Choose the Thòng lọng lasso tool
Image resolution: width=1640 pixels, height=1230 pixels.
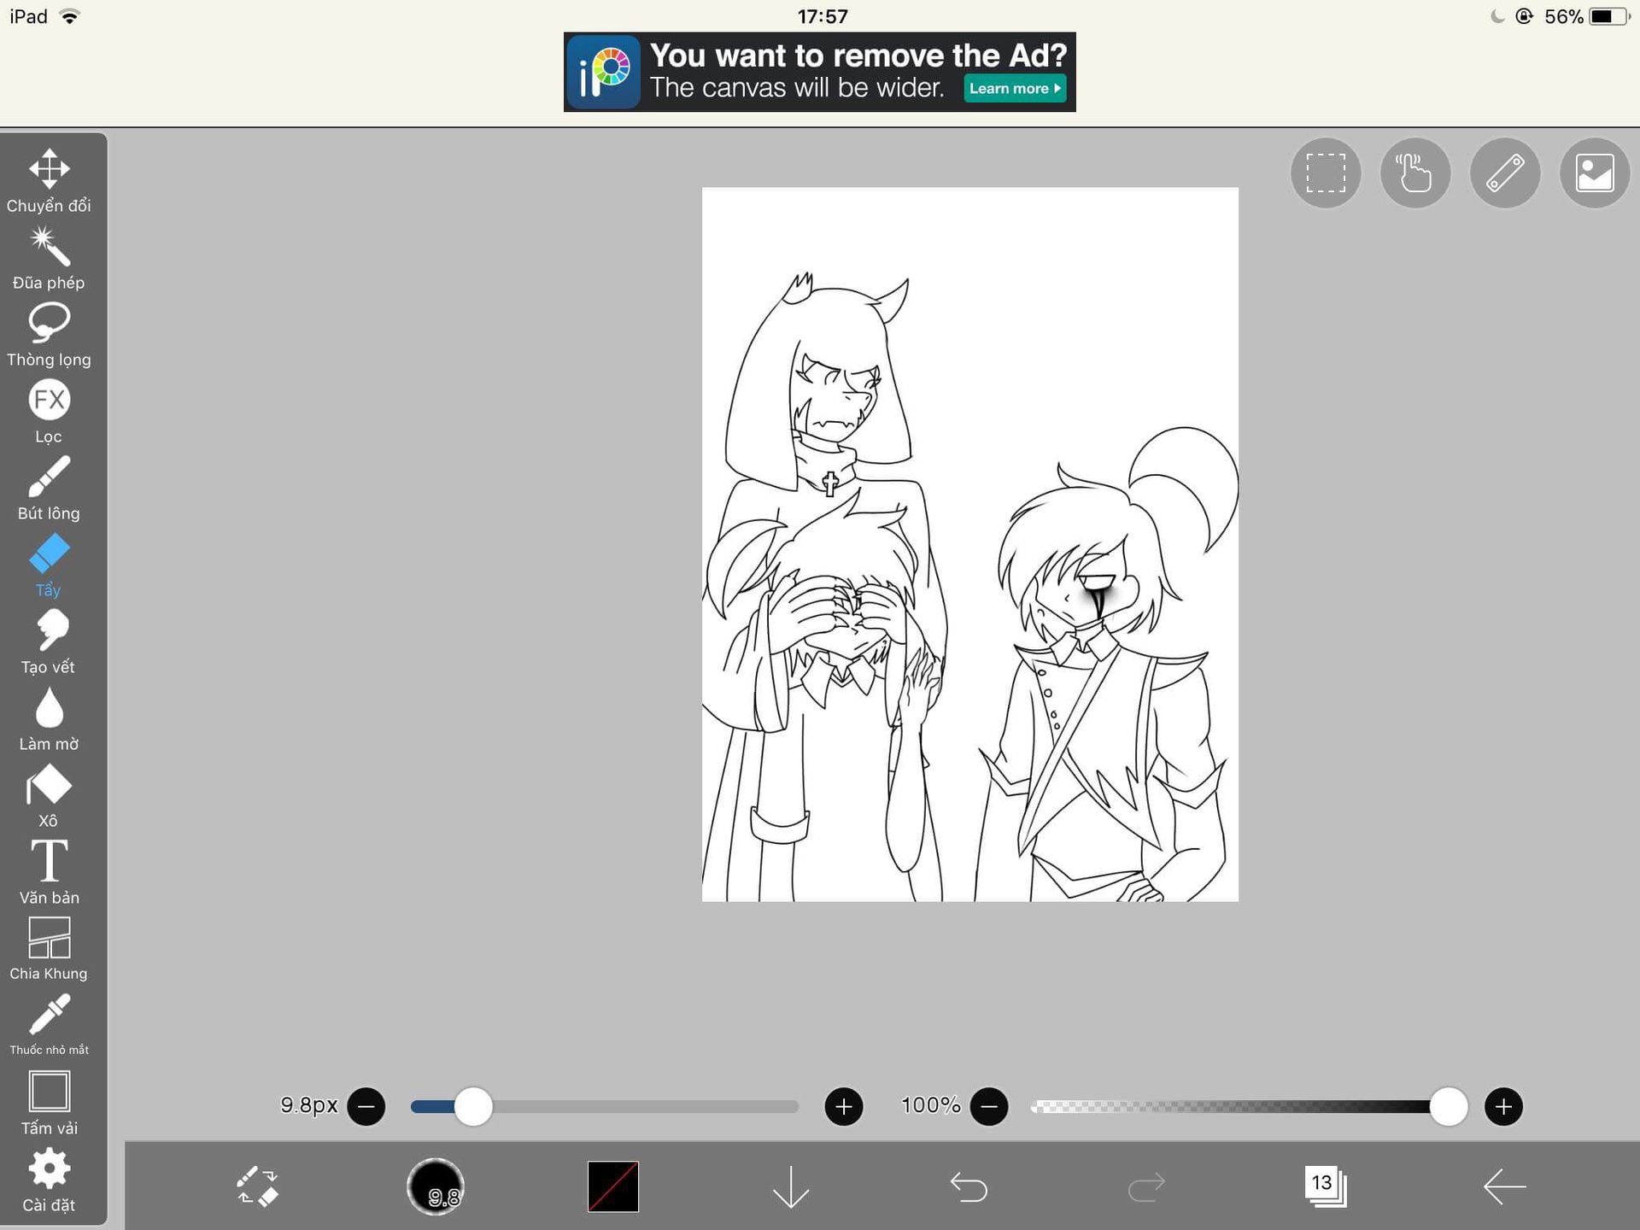(49, 333)
